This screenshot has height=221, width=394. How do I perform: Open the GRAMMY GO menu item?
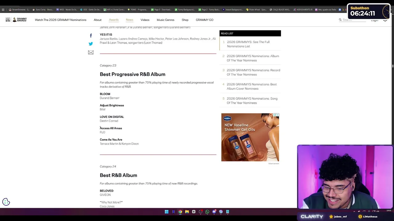point(204,20)
